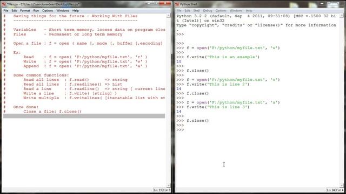Image resolution: width=346 pixels, height=194 pixels.
Task: Click the 'f.read() => string' line
Action: tap(76, 80)
